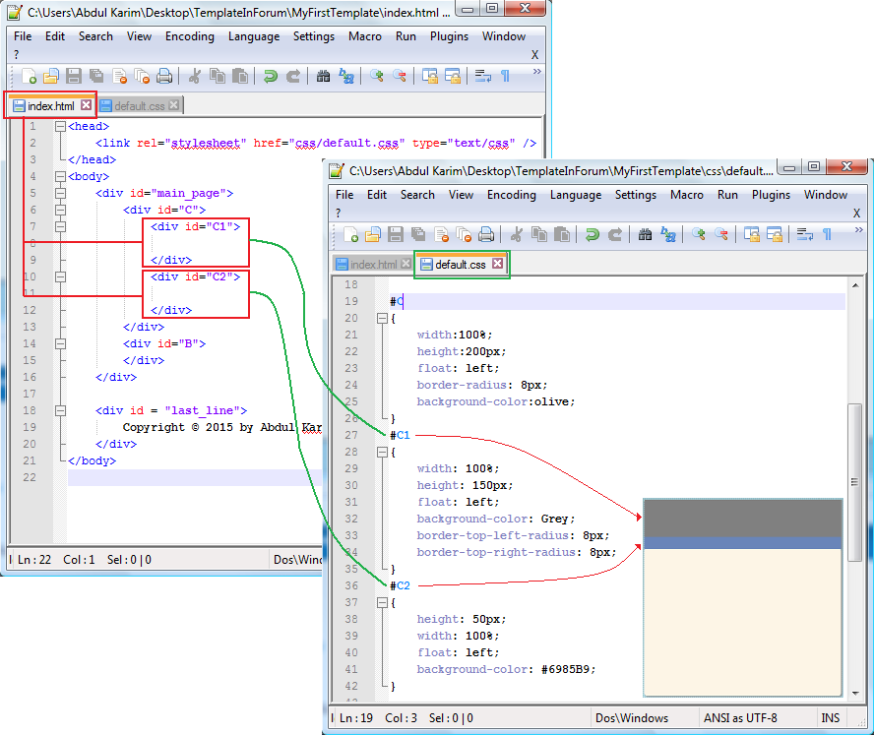Close the default.css tab in the front window

(497, 264)
